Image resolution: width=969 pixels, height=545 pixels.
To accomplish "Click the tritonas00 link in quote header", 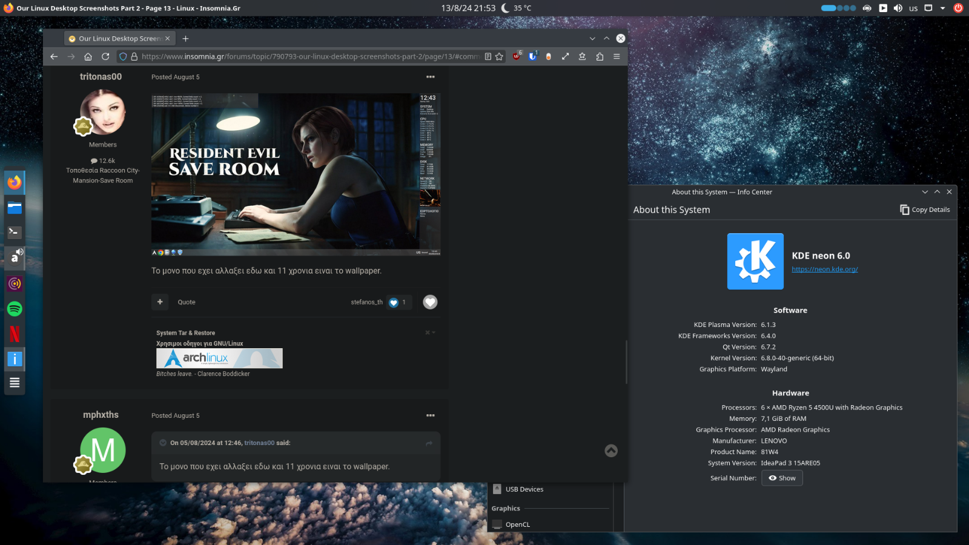I will tap(259, 443).
